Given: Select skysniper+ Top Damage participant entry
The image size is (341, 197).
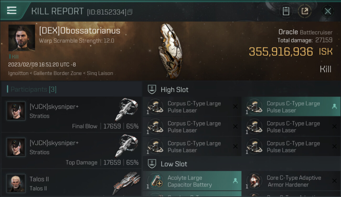Looking at the screenshot, I should (x=71, y=151).
